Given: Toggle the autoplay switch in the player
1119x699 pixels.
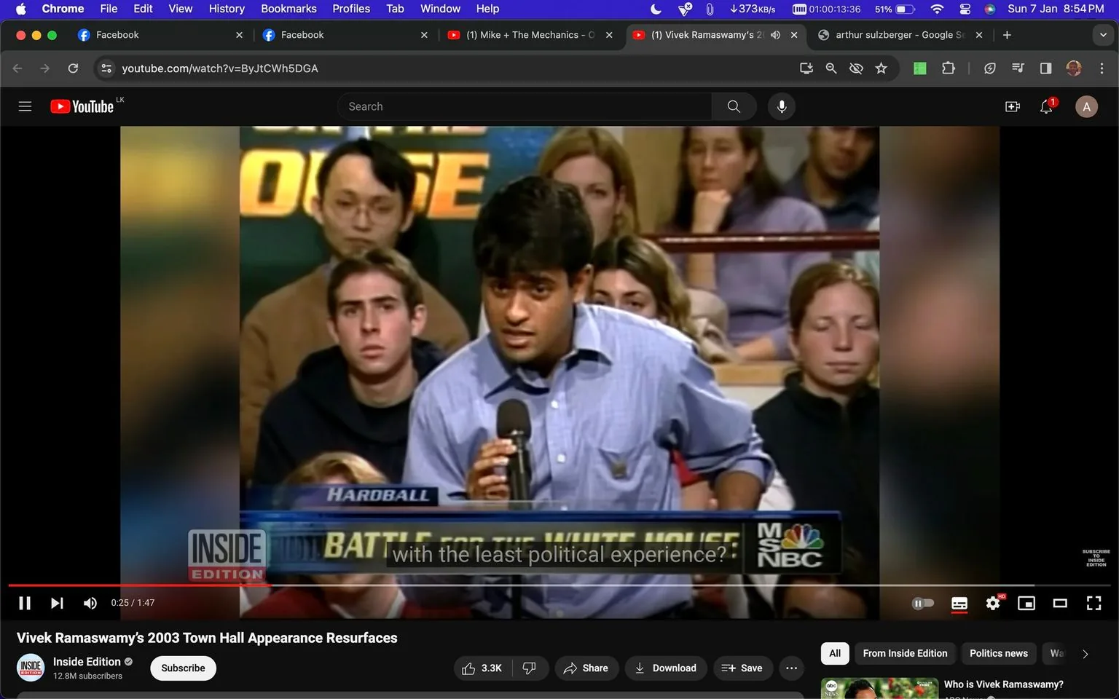Looking at the screenshot, I should pyautogui.click(x=922, y=603).
